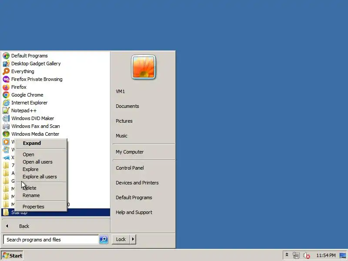The width and height of the screenshot is (348, 261).
Task: Open Devices and Printers
Action: coord(137,183)
